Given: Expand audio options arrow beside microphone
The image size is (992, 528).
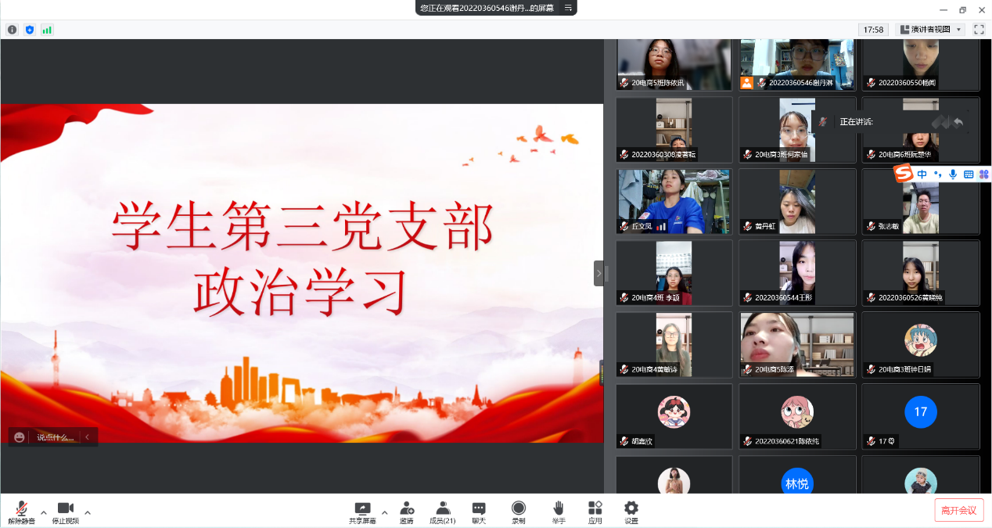Looking at the screenshot, I should [44, 512].
